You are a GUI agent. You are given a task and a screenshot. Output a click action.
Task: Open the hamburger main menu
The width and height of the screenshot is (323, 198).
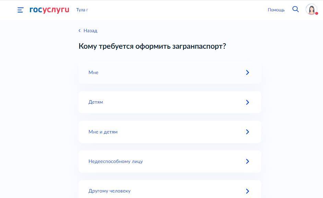pyautogui.click(x=21, y=10)
